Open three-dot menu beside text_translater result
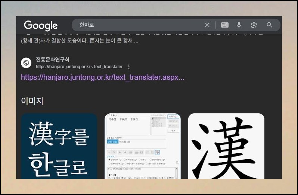 tap(129, 67)
